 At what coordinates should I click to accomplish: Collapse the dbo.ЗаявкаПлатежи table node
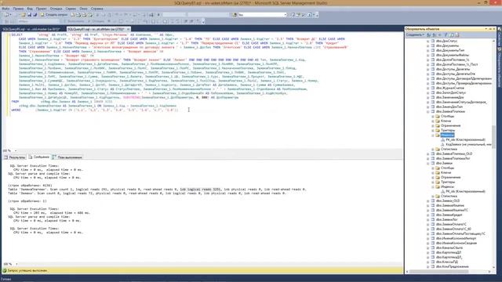coord(428,111)
